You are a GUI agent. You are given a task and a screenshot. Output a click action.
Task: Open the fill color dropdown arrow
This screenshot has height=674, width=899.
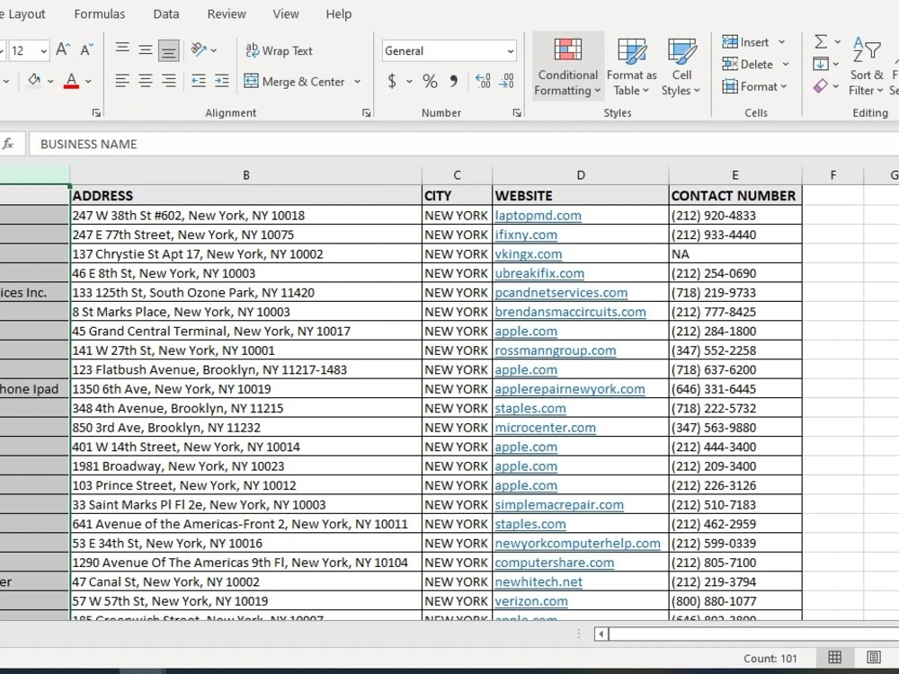click(x=50, y=82)
